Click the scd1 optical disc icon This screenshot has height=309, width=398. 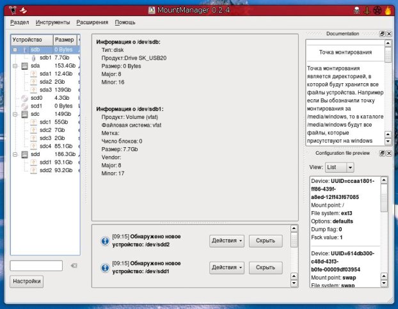(24, 106)
